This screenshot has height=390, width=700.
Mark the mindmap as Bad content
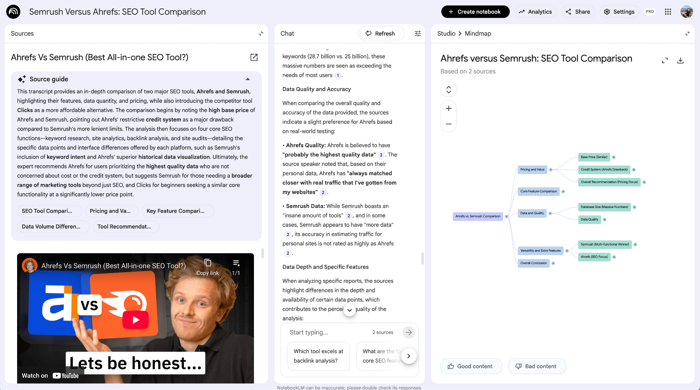pyautogui.click(x=537, y=366)
